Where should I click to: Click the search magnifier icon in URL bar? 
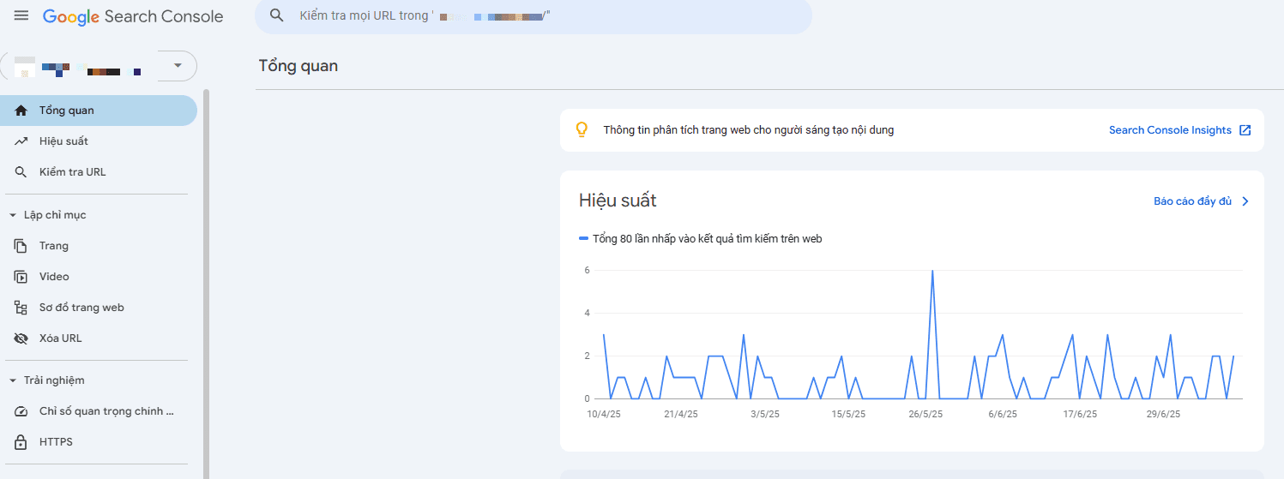[x=276, y=15]
